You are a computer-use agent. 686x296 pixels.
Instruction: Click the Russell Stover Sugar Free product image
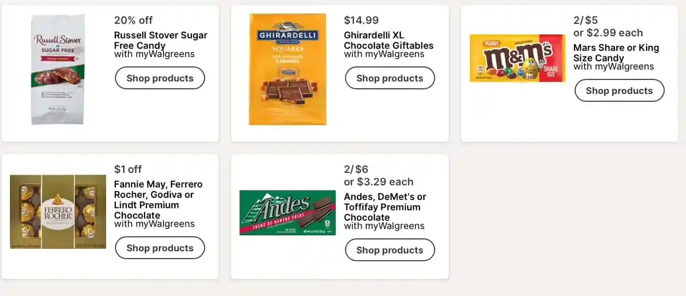(x=58, y=69)
